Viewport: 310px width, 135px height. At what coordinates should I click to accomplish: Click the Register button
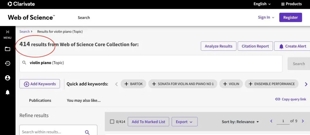coord(290,17)
